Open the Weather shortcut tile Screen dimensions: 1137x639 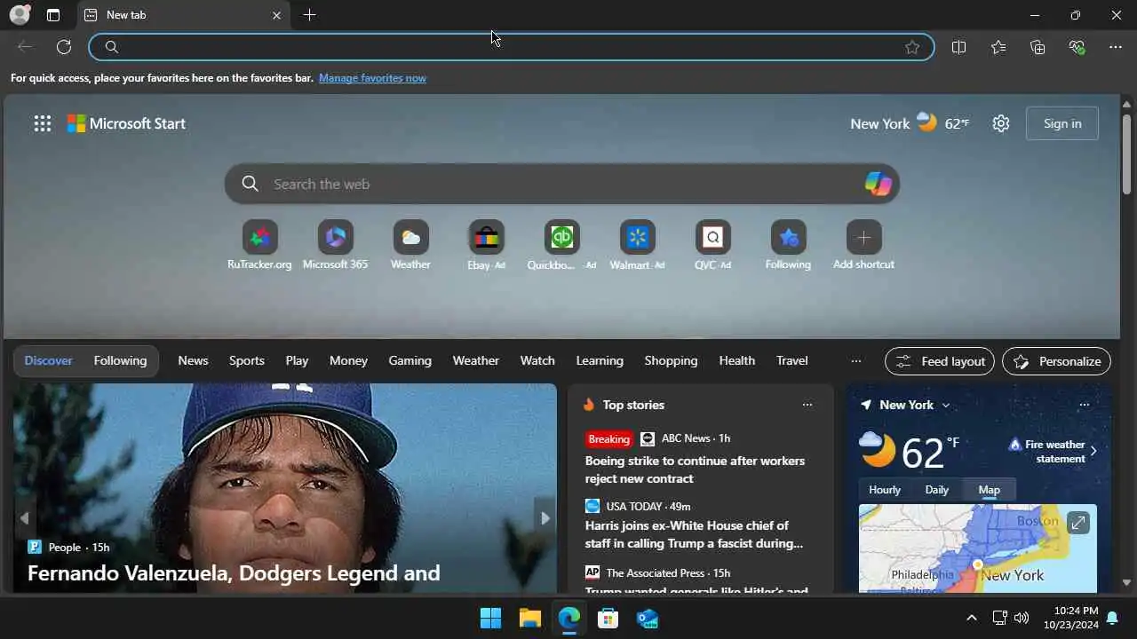click(410, 246)
